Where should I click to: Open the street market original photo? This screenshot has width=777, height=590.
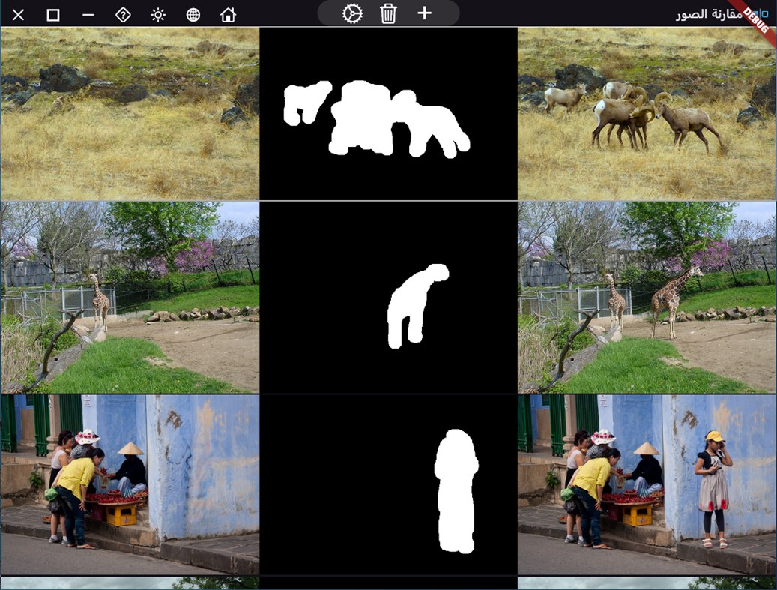click(127, 484)
